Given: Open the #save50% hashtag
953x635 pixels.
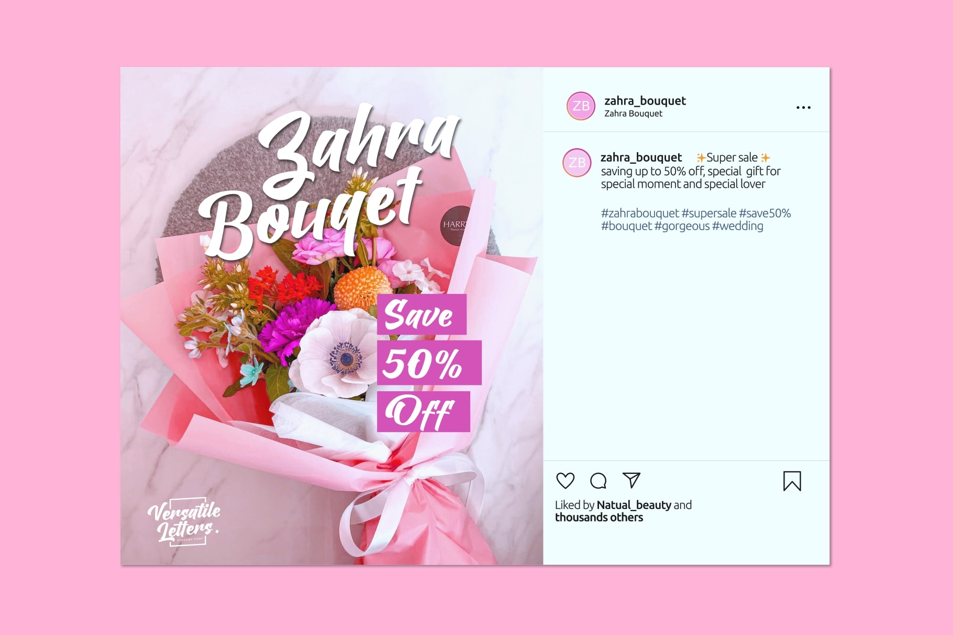Looking at the screenshot, I should coord(764,213).
